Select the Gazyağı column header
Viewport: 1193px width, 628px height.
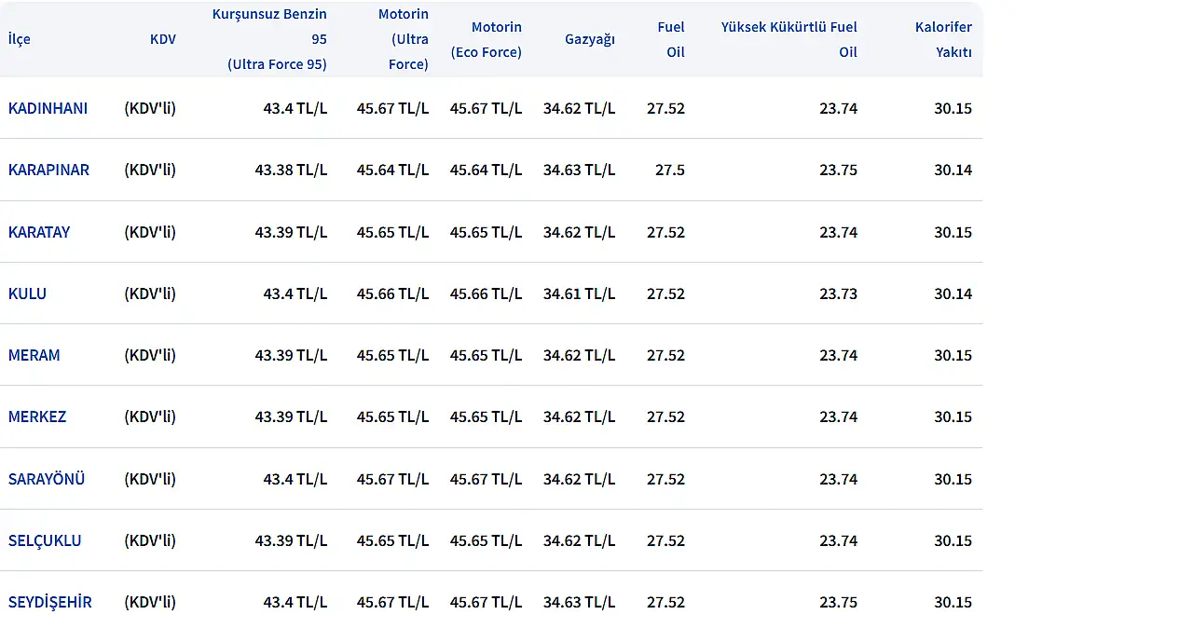pos(589,39)
